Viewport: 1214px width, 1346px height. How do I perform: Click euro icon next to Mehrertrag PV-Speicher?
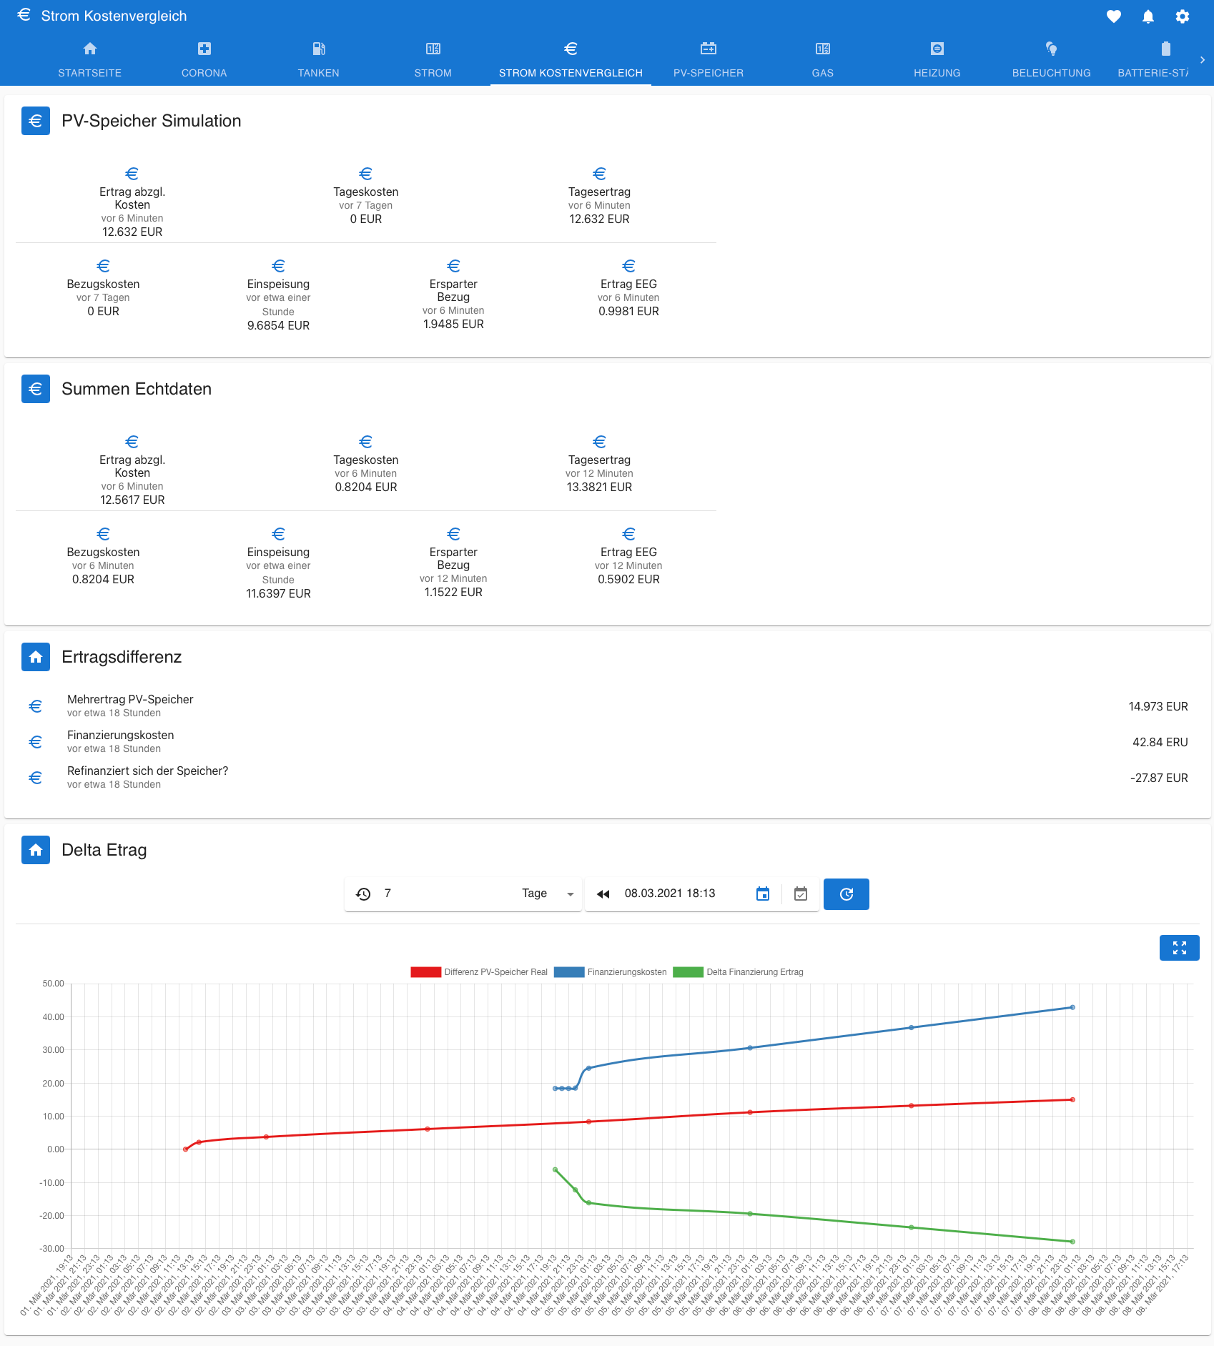click(x=36, y=706)
